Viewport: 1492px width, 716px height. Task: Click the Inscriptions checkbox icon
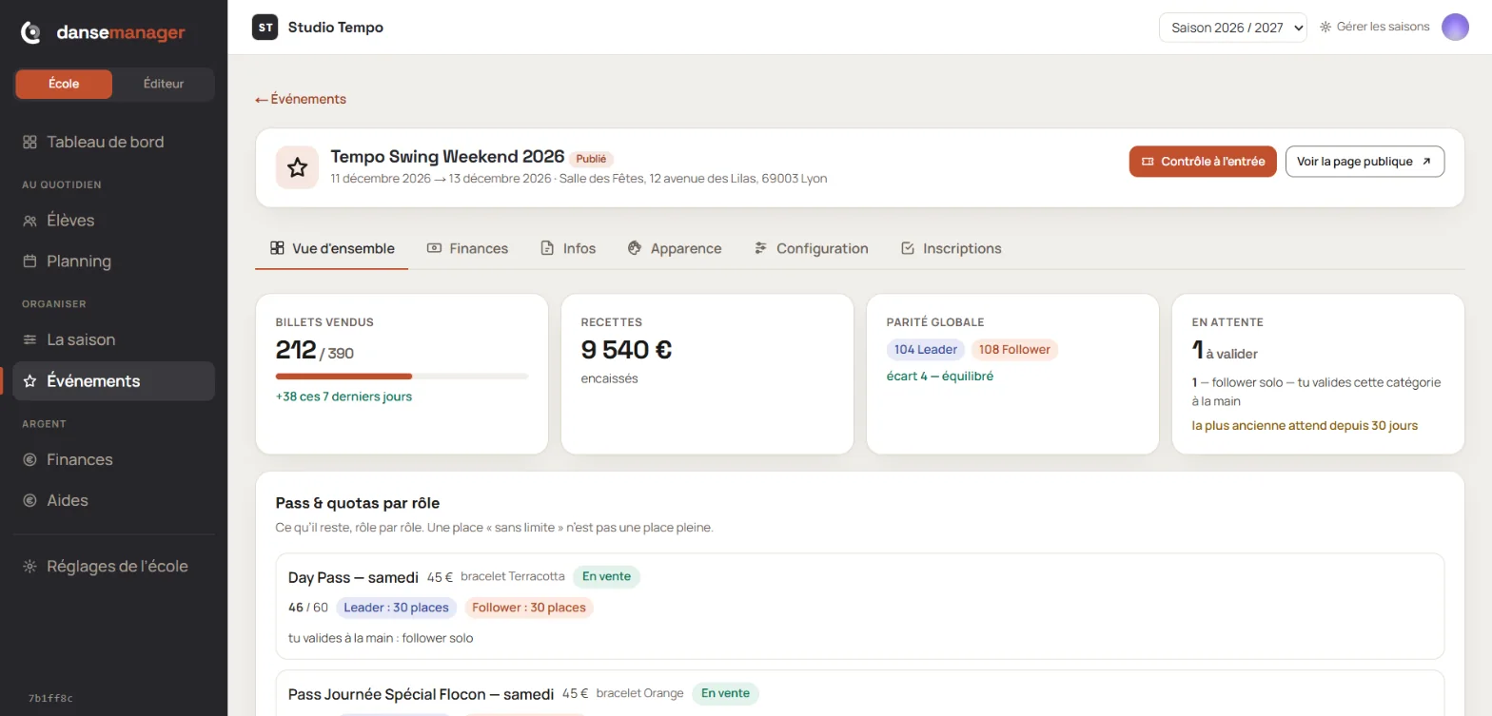pos(908,248)
